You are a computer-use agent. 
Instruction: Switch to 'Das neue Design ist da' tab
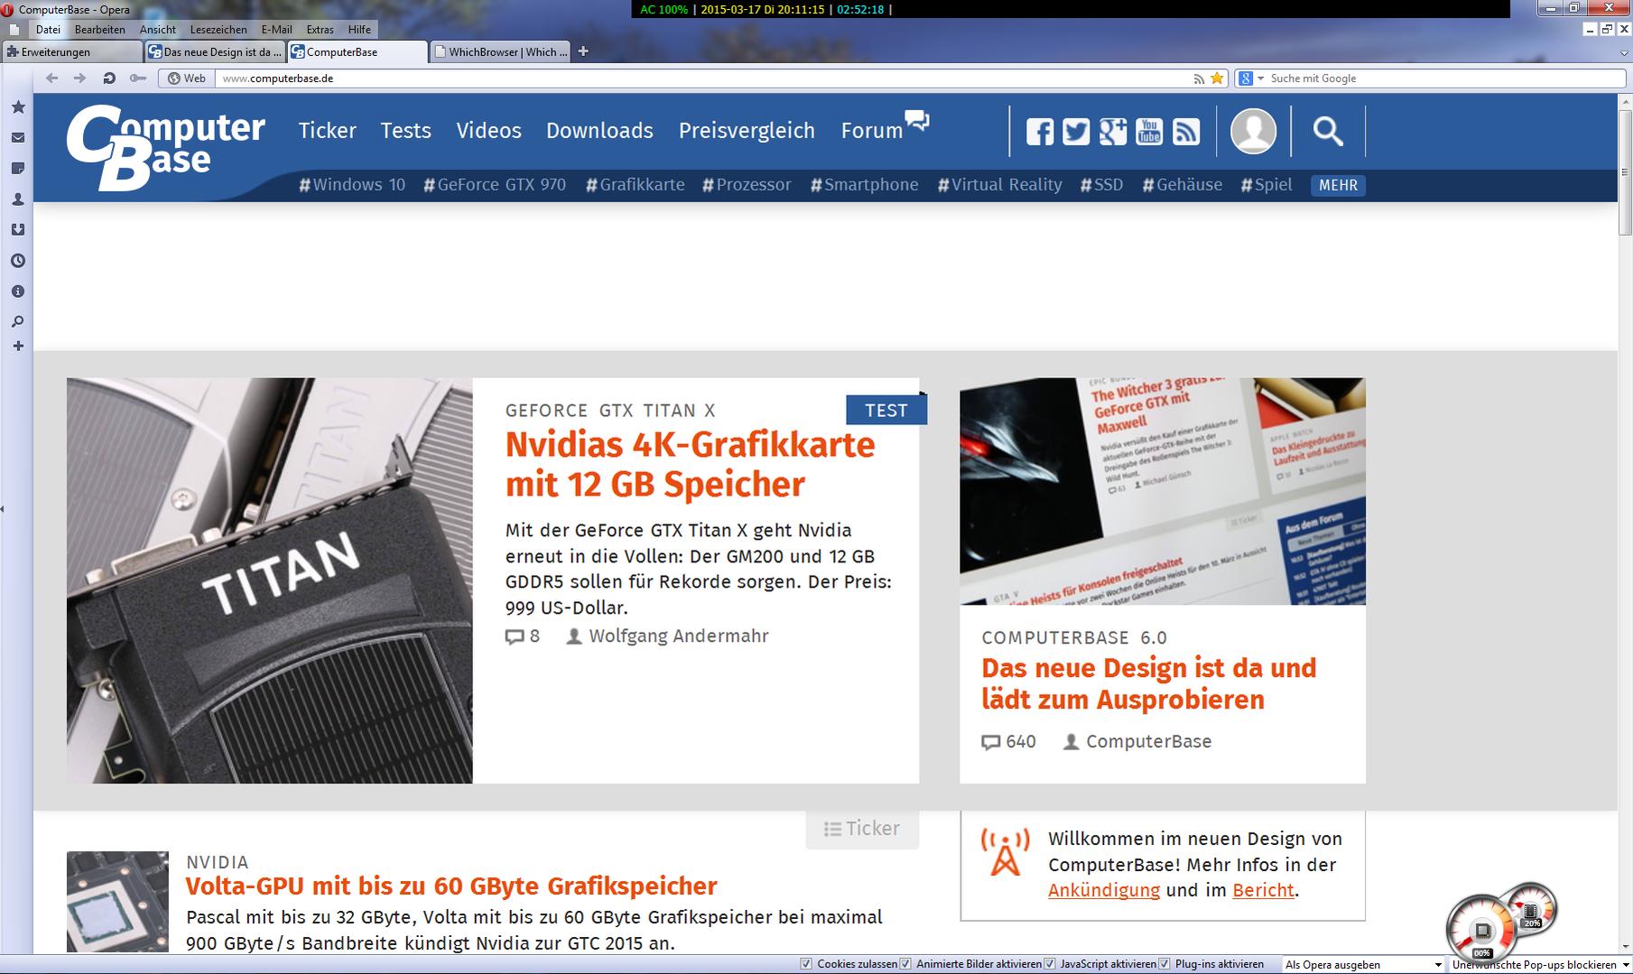(x=215, y=51)
